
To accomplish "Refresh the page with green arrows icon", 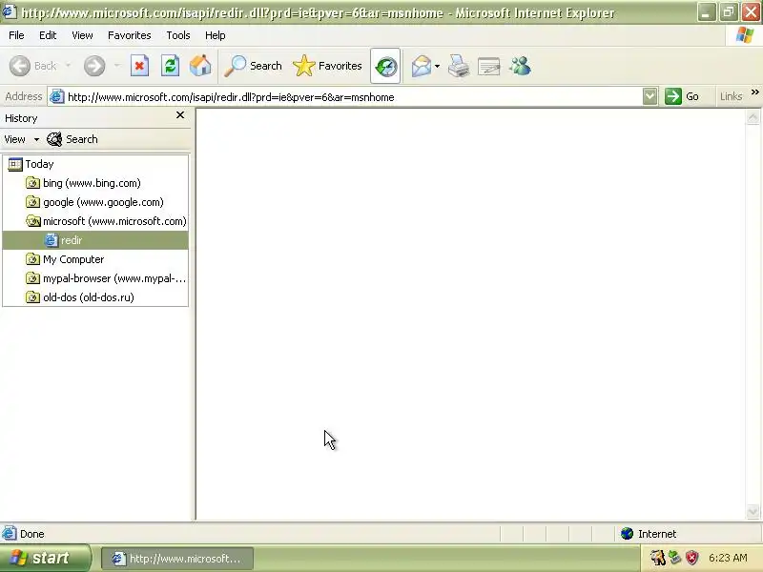I will [x=171, y=66].
